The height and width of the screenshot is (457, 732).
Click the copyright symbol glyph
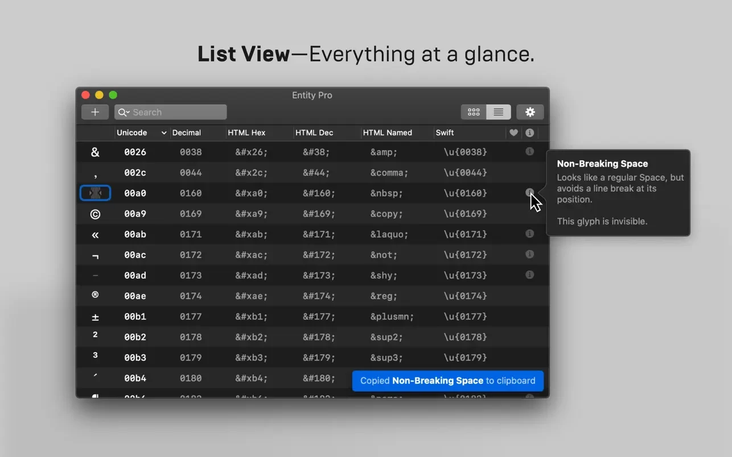[95, 214]
